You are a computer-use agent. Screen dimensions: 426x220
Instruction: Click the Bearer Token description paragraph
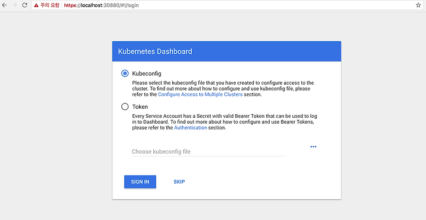pyautogui.click(x=225, y=122)
